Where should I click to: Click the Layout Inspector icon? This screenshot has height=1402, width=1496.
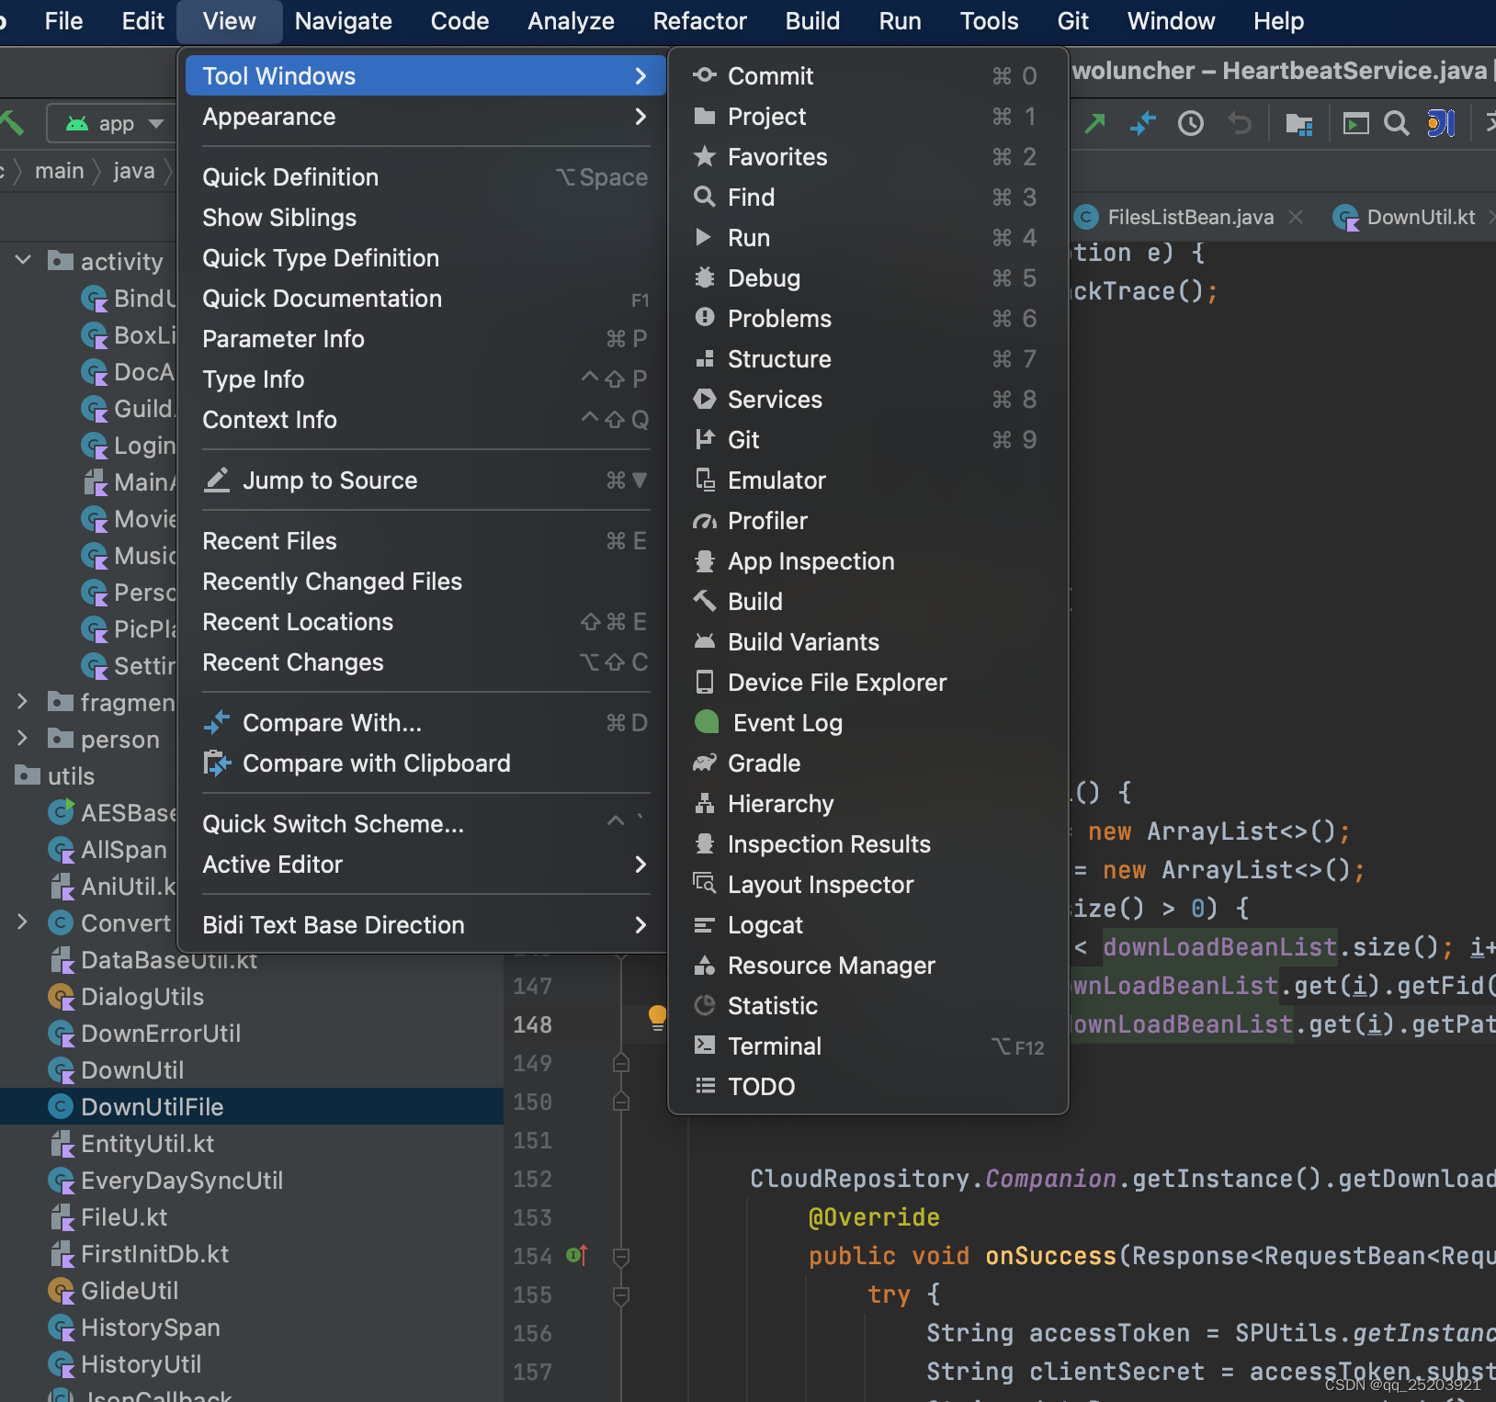705,885
